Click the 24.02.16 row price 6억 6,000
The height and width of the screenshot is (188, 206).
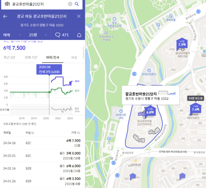[73, 166]
